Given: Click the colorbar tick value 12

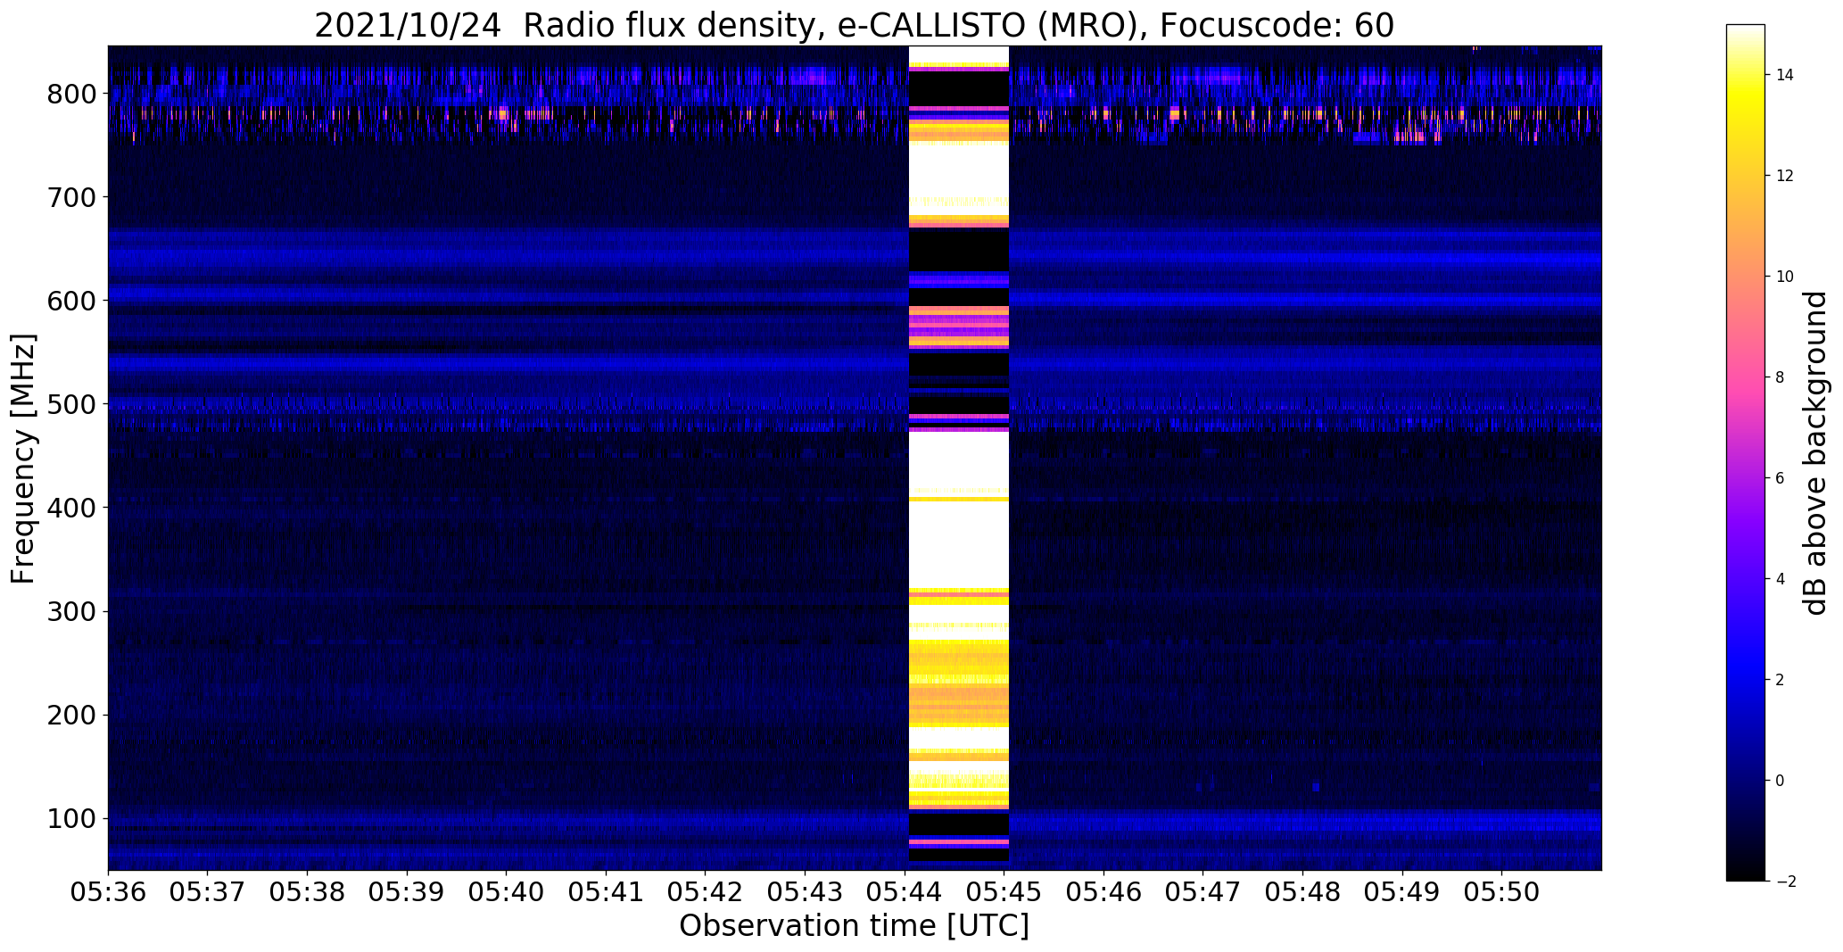Looking at the screenshot, I should [x=1785, y=176].
